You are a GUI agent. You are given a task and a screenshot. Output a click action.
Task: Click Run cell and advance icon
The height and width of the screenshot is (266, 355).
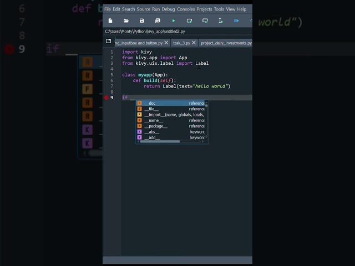pos(205,21)
